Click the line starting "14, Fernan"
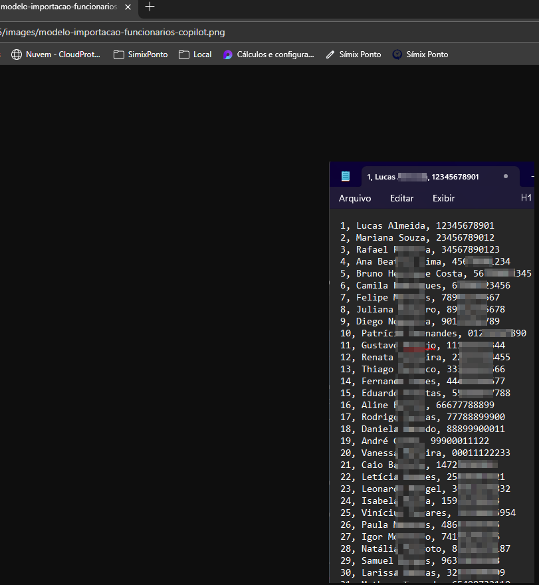Screen dimensions: 539x585 point(423,381)
